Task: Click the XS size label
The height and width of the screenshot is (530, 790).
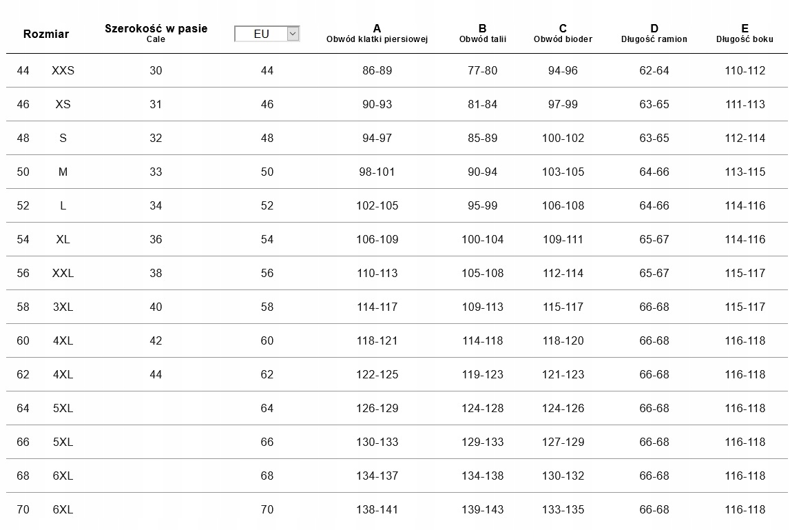Action: pos(63,104)
